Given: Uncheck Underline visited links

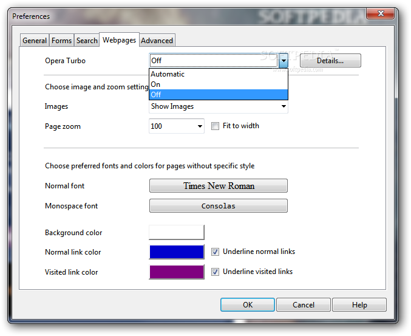Looking at the screenshot, I should coord(215,272).
